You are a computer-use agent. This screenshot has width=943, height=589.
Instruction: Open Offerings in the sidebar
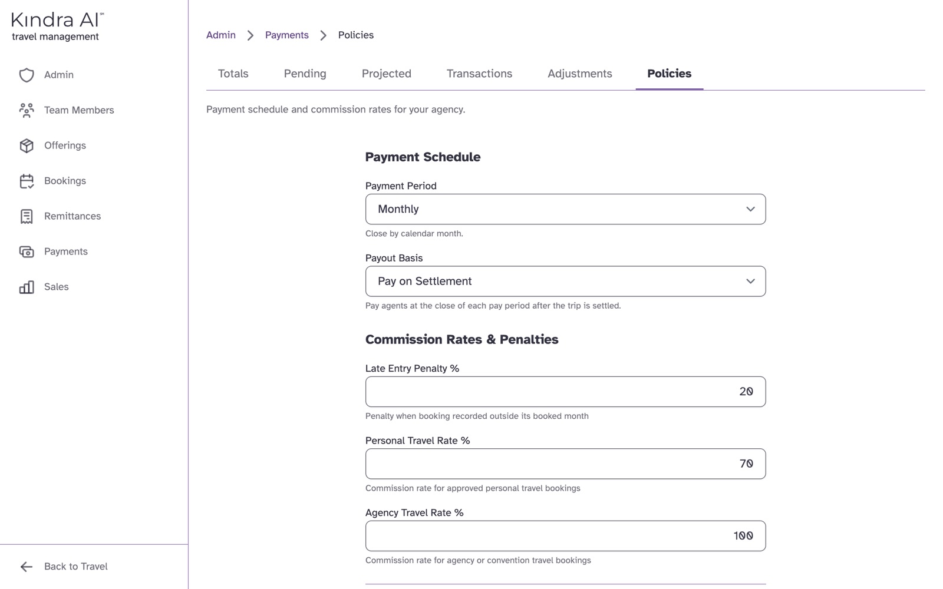point(65,145)
